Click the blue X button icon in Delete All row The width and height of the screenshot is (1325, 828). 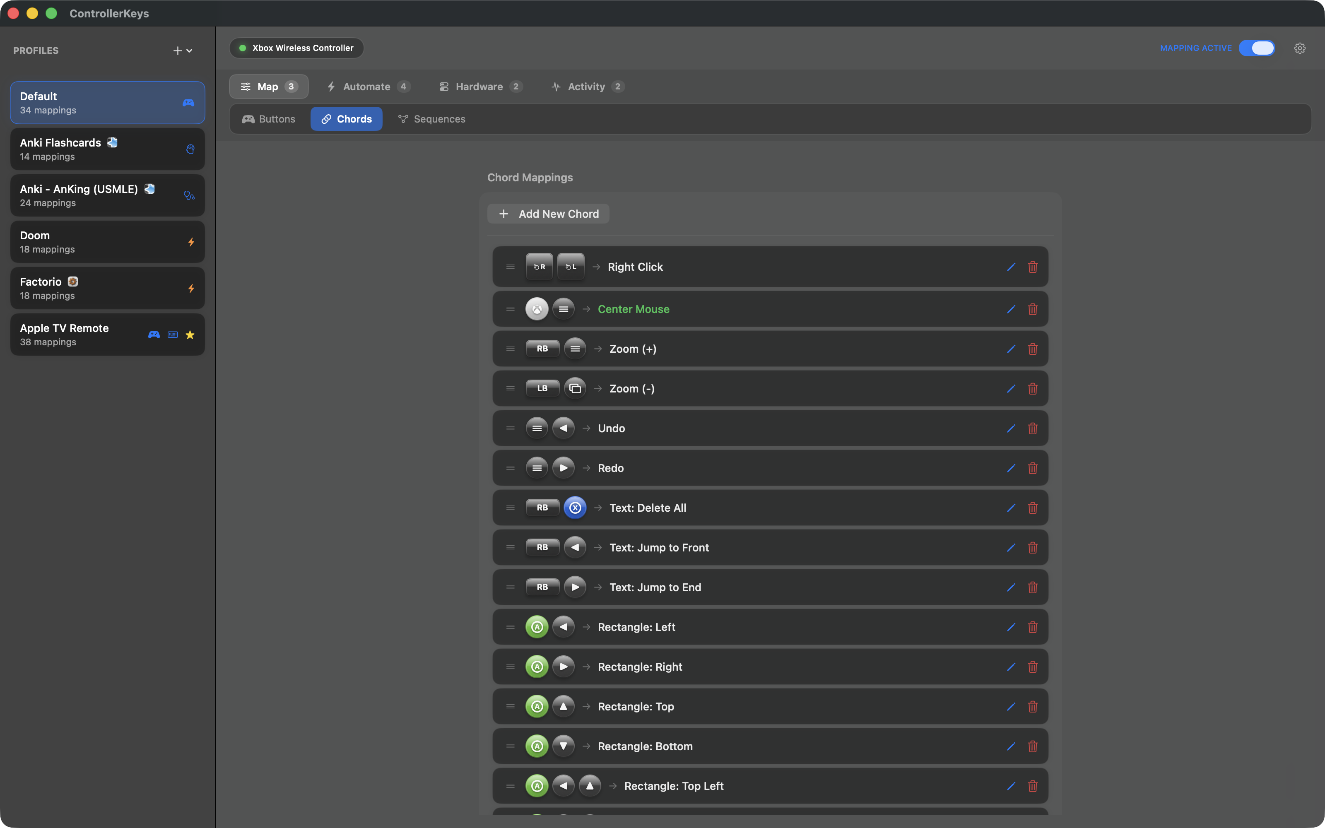point(575,508)
